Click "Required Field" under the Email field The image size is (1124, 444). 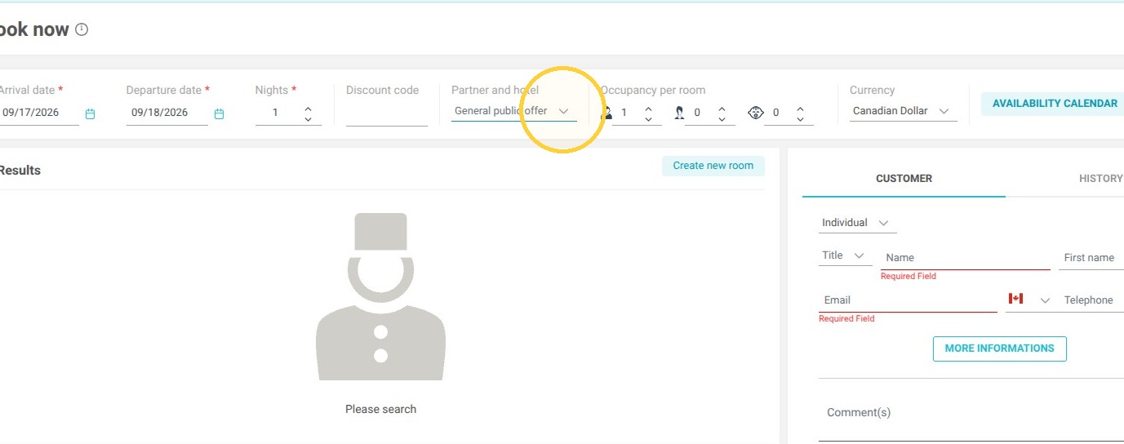tap(846, 319)
